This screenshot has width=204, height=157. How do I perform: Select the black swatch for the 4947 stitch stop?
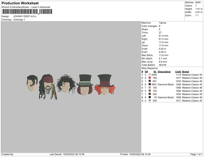150,84
